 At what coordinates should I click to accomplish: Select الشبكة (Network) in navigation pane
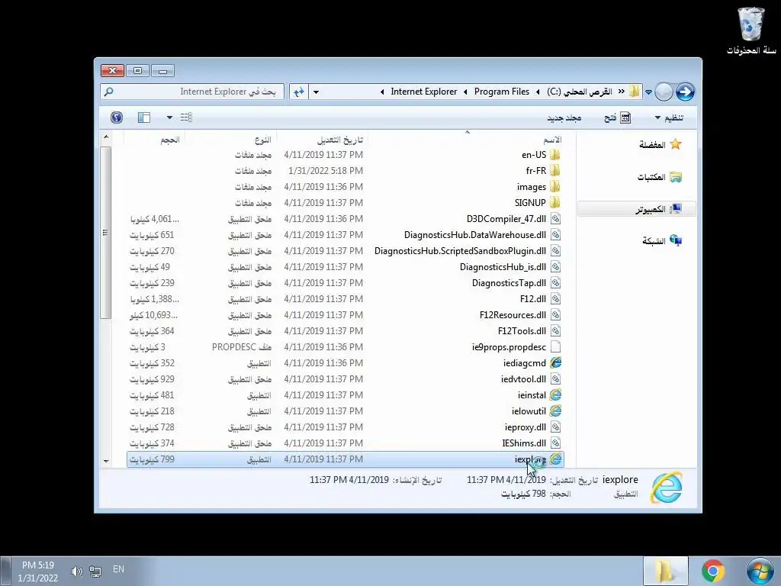tap(661, 240)
